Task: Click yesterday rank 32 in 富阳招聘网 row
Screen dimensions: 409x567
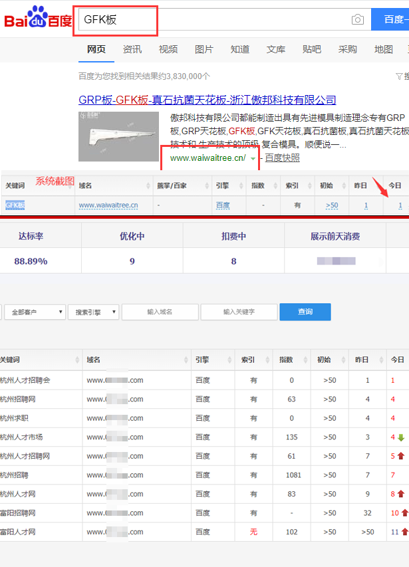Action: (x=367, y=513)
